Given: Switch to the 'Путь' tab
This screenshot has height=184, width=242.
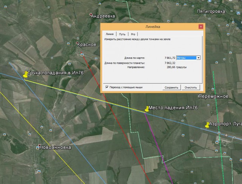Looking at the screenshot, I should pos(122,34).
